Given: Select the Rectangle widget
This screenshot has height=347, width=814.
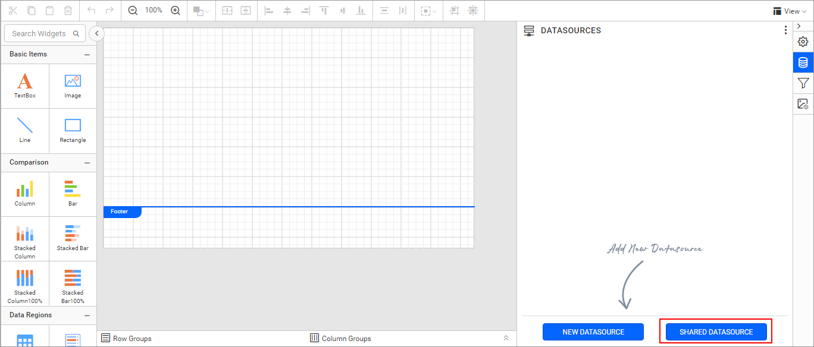Looking at the screenshot, I should [x=73, y=130].
